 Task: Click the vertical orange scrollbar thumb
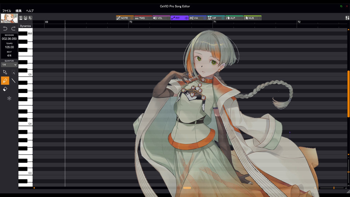pyautogui.click(x=349, y=94)
